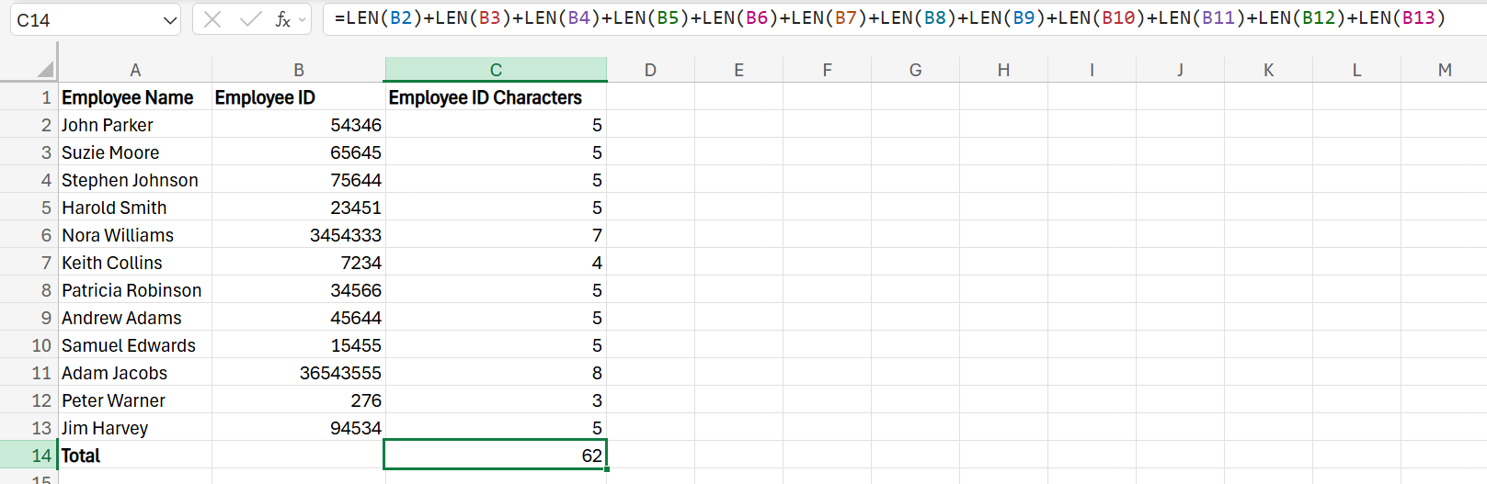The image size is (1487, 484).
Task: Select the cell 'John Parker'
Action: [135, 125]
